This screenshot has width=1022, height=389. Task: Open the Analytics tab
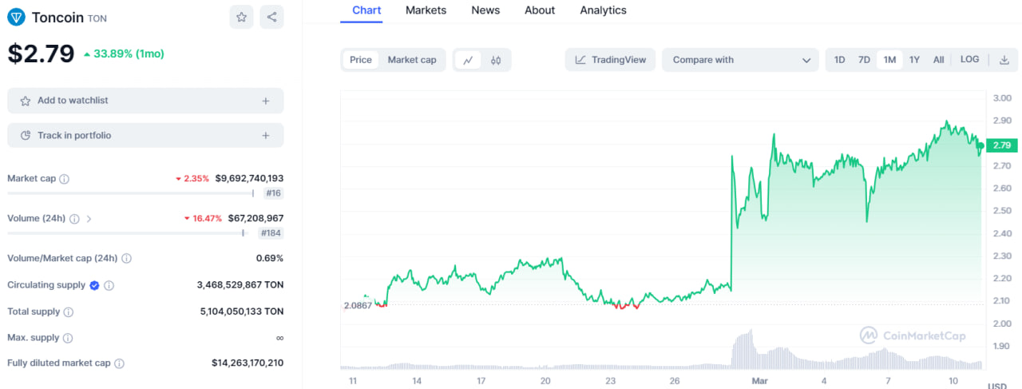pos(603,10)
